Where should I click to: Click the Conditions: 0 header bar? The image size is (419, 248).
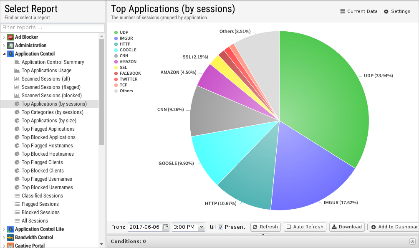click(x=263, y=242)
